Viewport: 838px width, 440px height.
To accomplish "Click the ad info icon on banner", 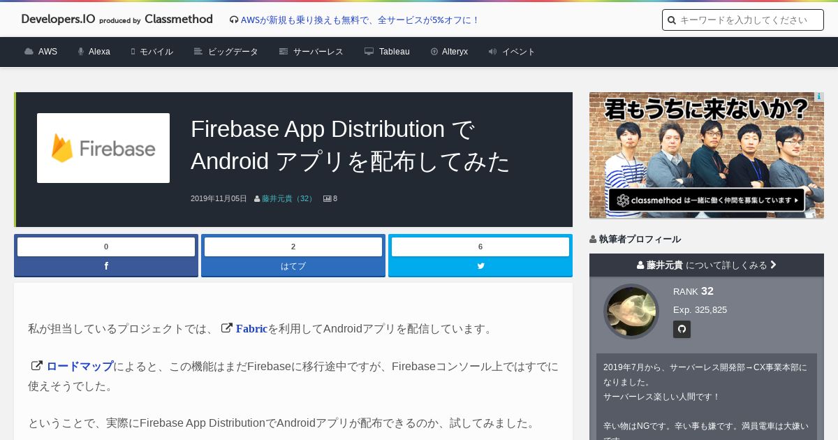I will pyautogui.click(x=818, y=97).
